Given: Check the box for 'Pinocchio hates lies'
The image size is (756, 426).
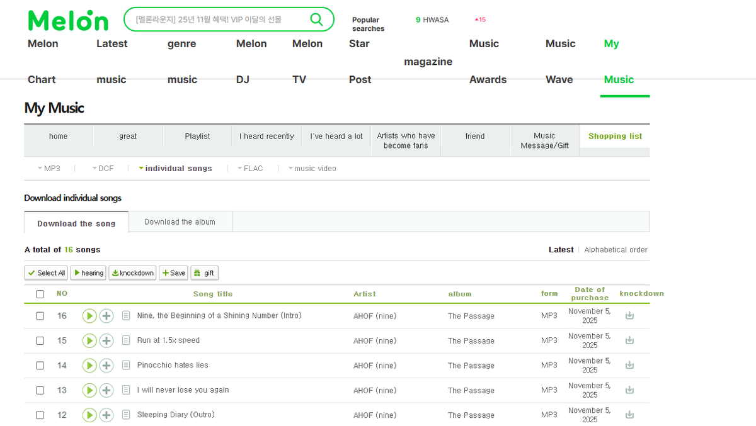Looking at the screenshot, I should (40, 366).
